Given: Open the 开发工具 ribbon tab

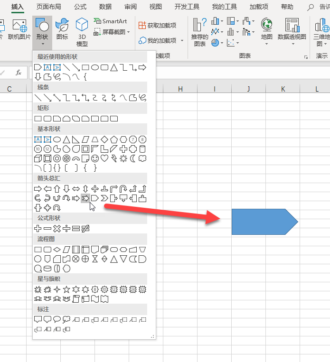Looking at the screenshot, I should 187,7.
